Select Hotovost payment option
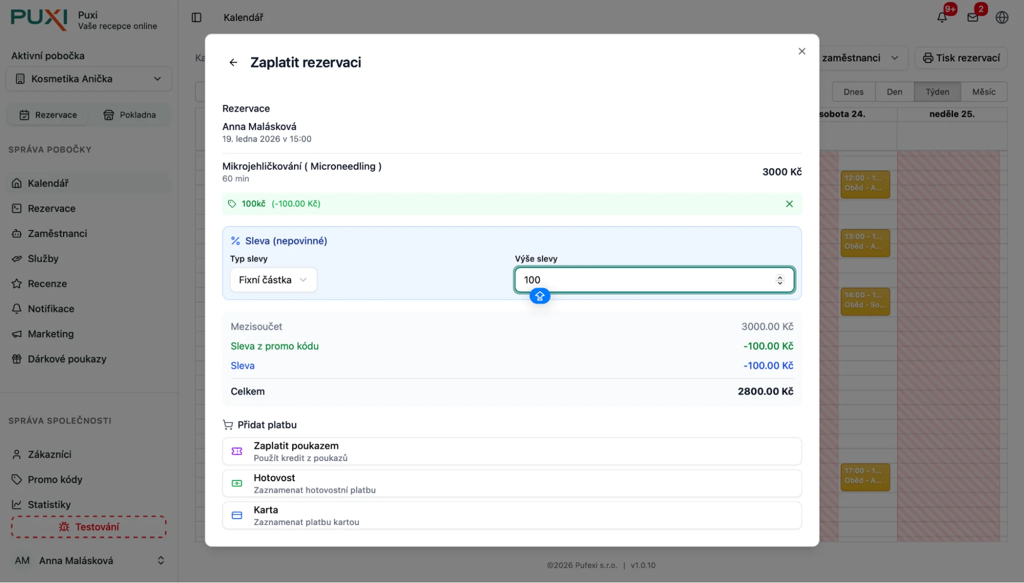The width and height of the screenshot is (1024, 583). coord(511,483)
